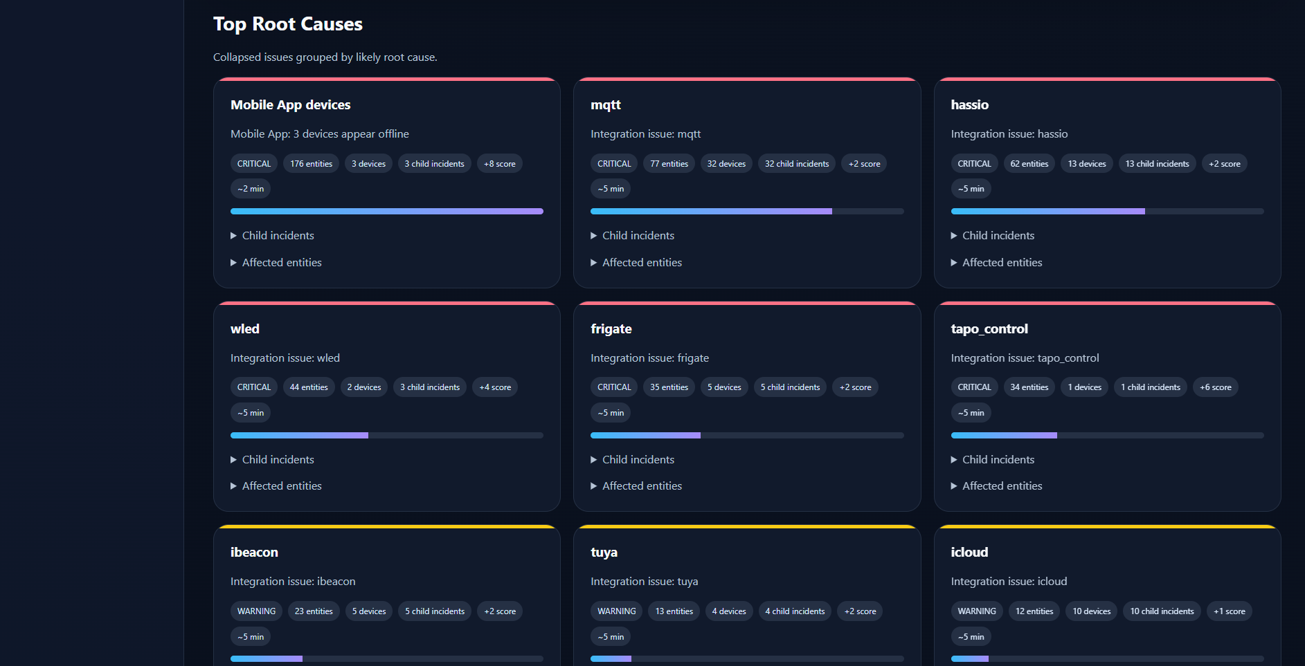Expand Child incidents in Mobile App devices card
The height and width of the screenshot is (666, 1305).
click(x=272, y=236)
